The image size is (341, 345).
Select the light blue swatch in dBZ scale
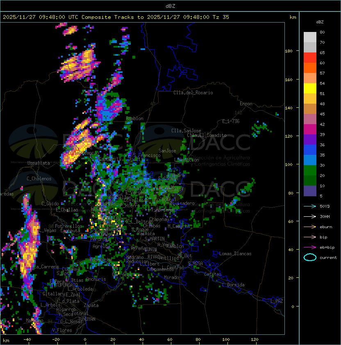310,160
